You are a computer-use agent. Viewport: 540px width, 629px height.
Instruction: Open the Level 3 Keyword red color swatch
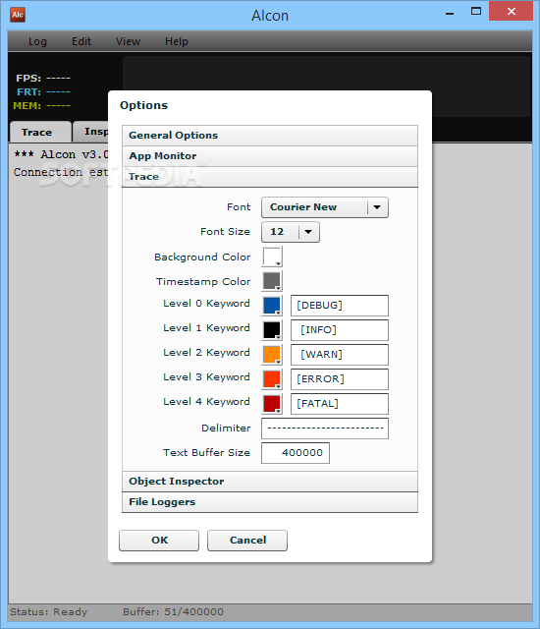point(272,379)
